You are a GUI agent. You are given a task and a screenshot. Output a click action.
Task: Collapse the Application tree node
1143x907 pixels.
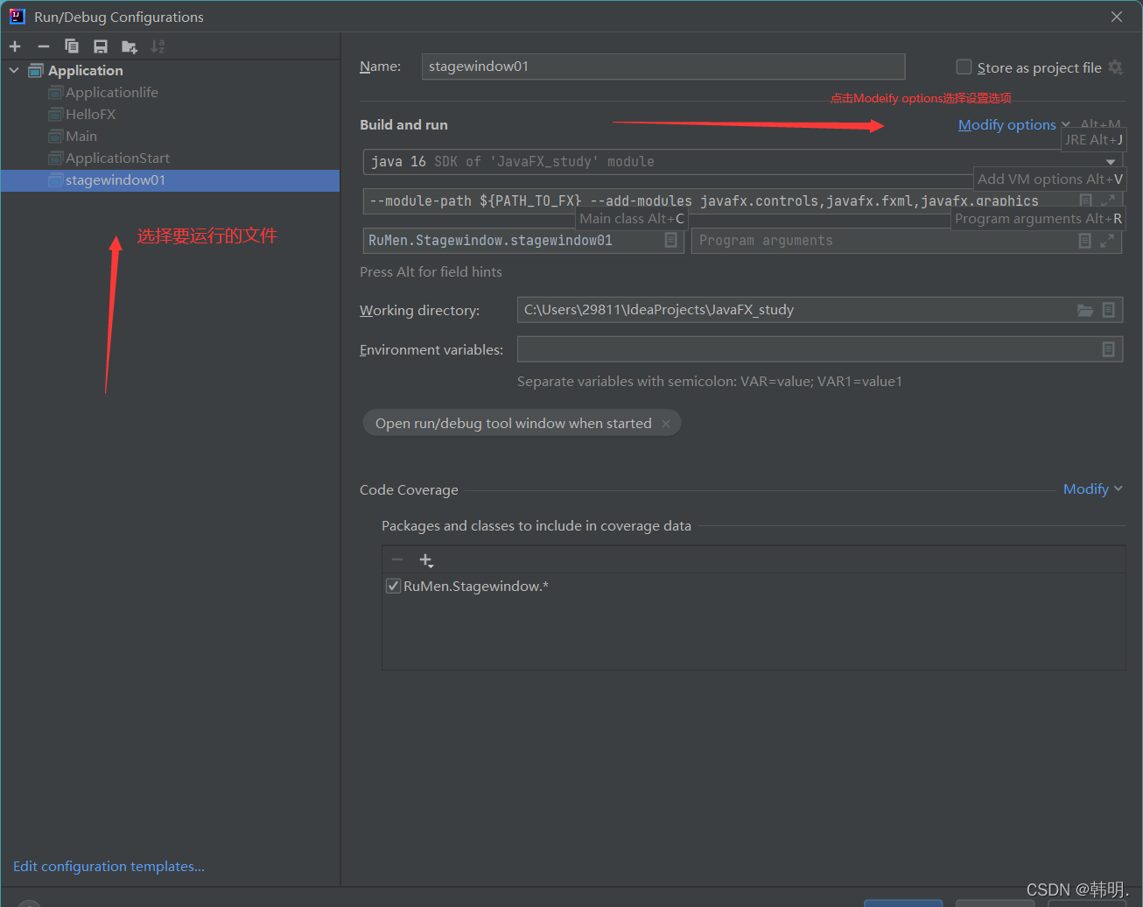[x=14, y=70]
